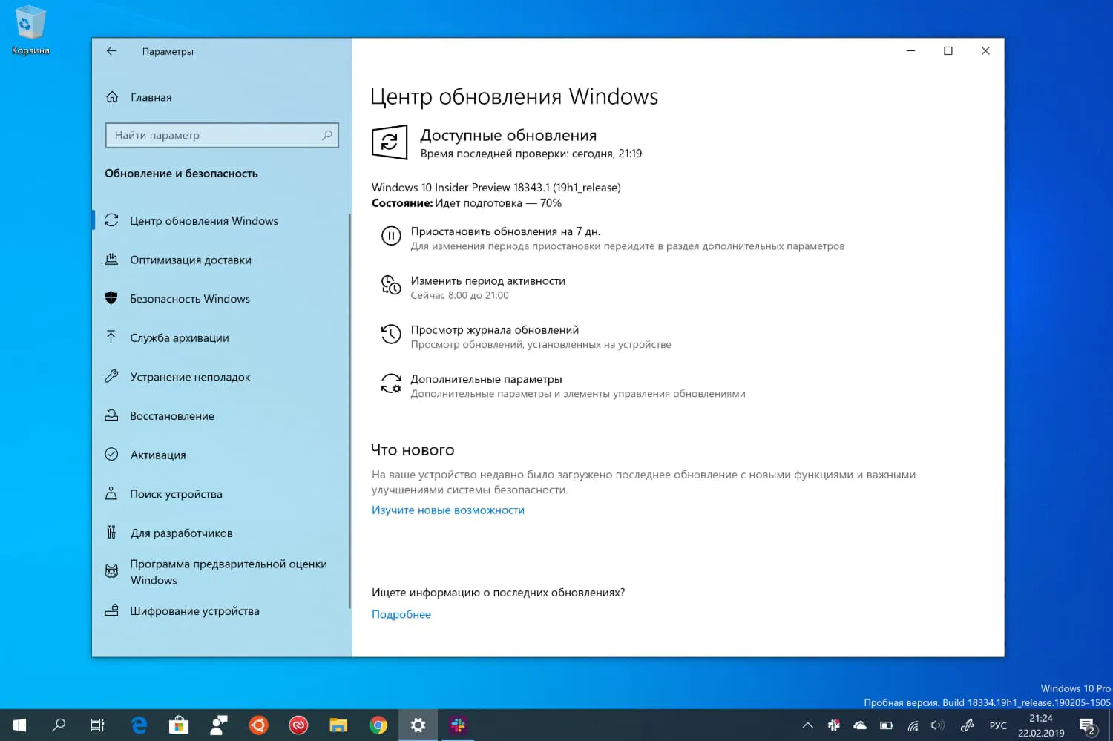The width and height of the screenshot is (1113, 741).
Task: Select Программа предварительной оценки Windows
Action: coord(111,571)
